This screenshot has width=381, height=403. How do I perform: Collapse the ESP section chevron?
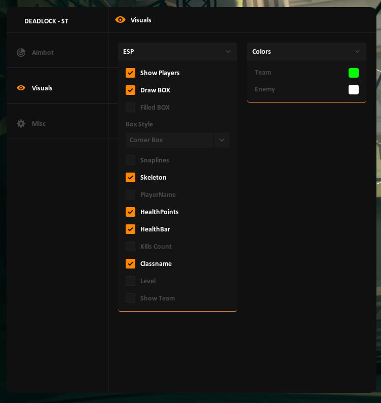228,51
